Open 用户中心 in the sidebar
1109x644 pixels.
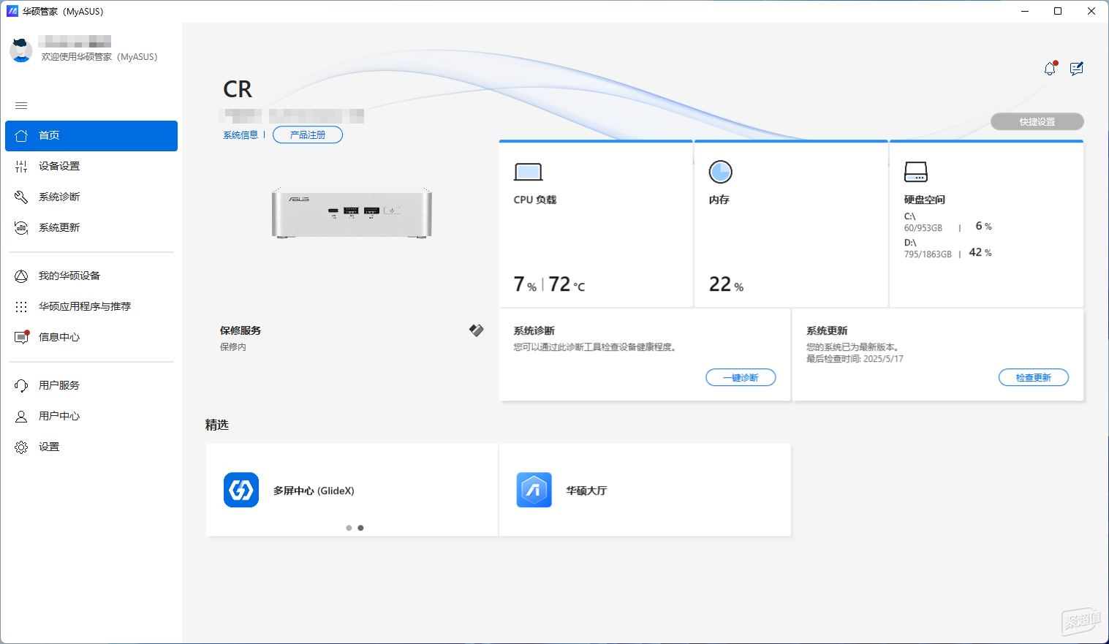pos(91,417)
